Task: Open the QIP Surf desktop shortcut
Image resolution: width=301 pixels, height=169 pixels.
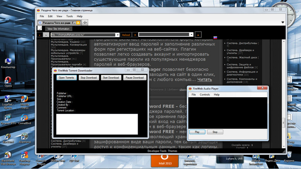Action: (74, 158)
